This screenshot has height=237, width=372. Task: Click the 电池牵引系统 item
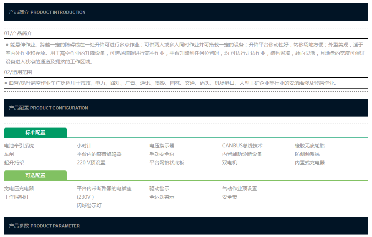19,146
